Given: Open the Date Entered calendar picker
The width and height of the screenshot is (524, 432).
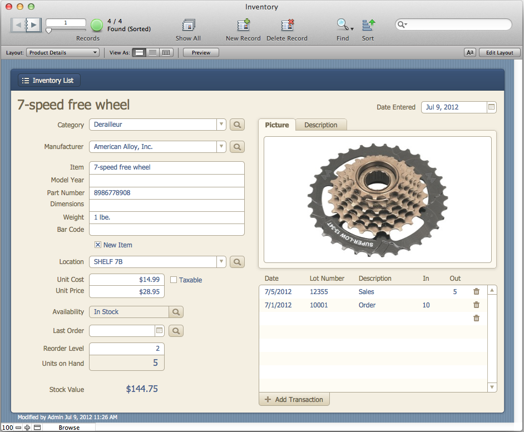Looking at the screenshot, I should [491, 107].
